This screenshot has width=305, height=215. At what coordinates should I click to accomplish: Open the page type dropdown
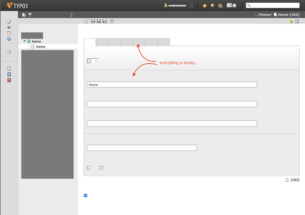point(92,61)
